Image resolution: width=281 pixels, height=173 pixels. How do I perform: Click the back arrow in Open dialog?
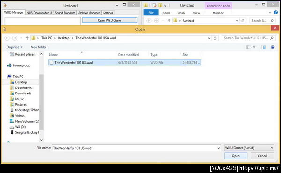click(7, 38)
